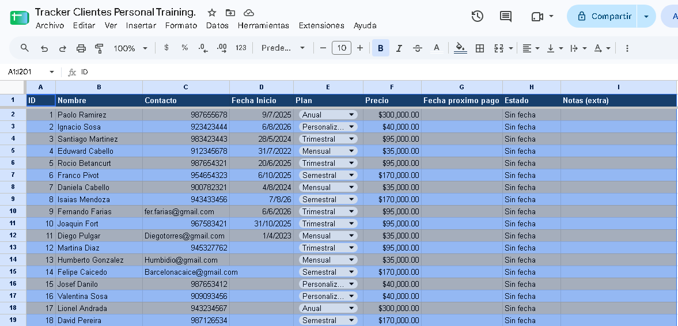Screen dimensions: 678x326
Task: Toggle italic formatting
Action: 399,48
